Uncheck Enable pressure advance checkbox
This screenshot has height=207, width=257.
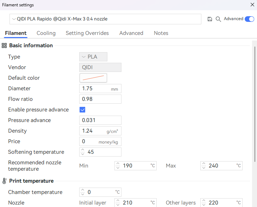click(x=82, y=110)
